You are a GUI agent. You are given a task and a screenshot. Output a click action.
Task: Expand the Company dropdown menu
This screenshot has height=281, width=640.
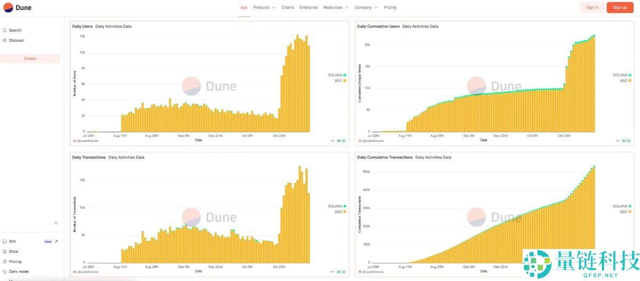coord(366,7)
